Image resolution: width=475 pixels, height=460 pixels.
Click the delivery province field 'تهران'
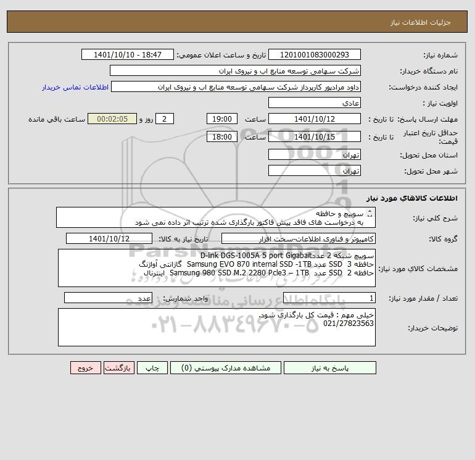point(315,154)
